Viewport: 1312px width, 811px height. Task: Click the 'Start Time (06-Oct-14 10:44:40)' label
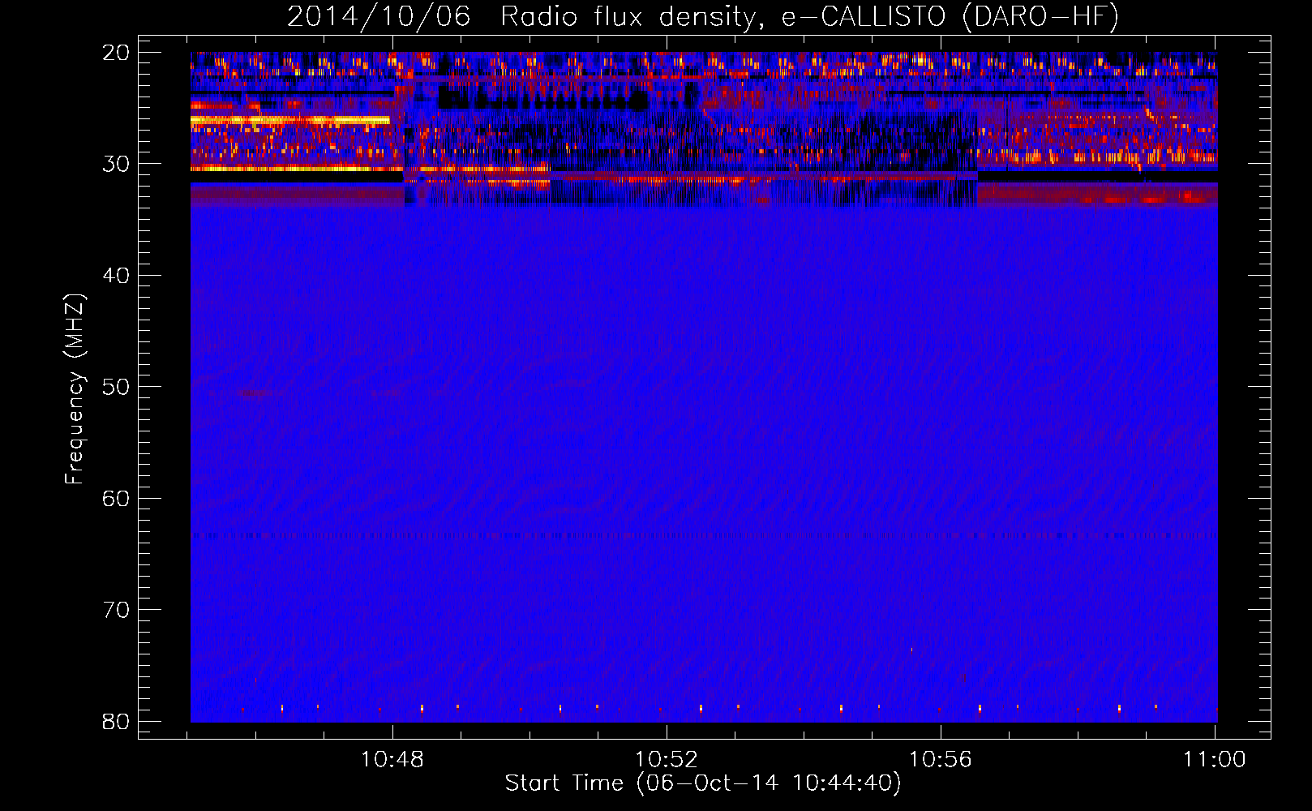(703, 783)
